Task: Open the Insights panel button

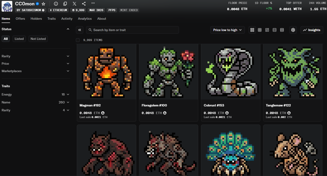Action: pyautogui.click(x=312, y=30)
